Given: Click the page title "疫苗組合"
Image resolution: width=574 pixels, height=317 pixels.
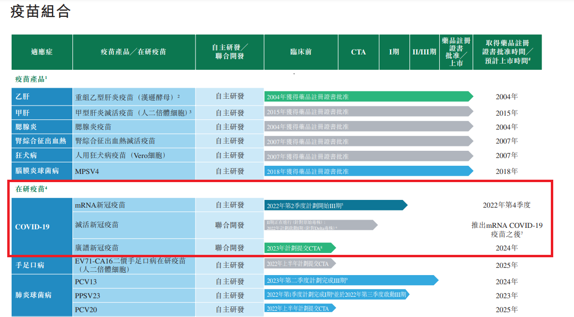Looking at the screenshot, I should (40, 12).
